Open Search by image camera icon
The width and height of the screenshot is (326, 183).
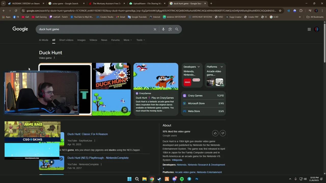(170, 29)
